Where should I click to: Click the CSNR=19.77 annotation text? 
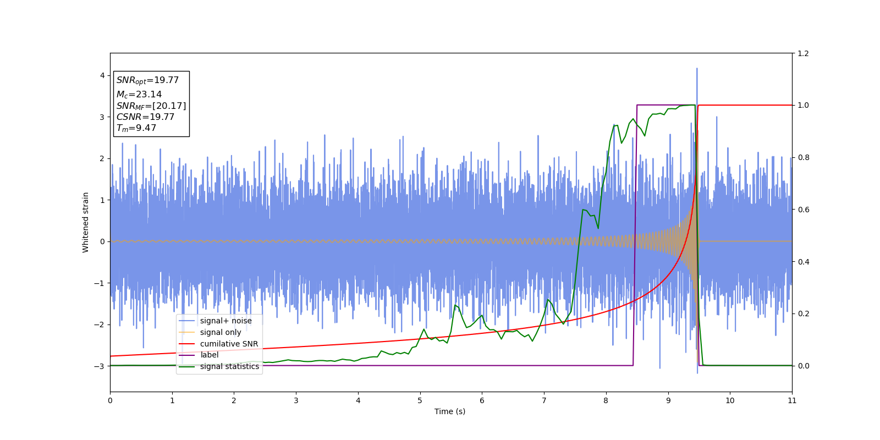(145, 117)
